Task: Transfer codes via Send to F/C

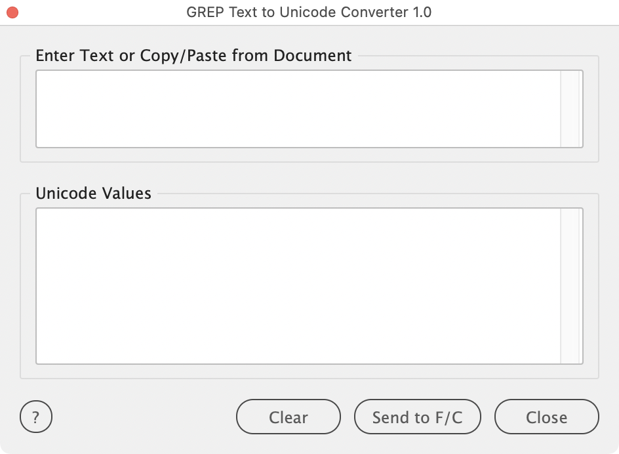Action: tap(417, 417)
